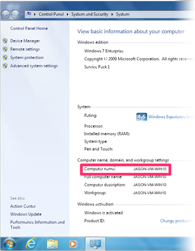The height and width of the screenshot is (251, 195).
Task: Open Windows Update link under See also
Action: (x=26, y=214)
